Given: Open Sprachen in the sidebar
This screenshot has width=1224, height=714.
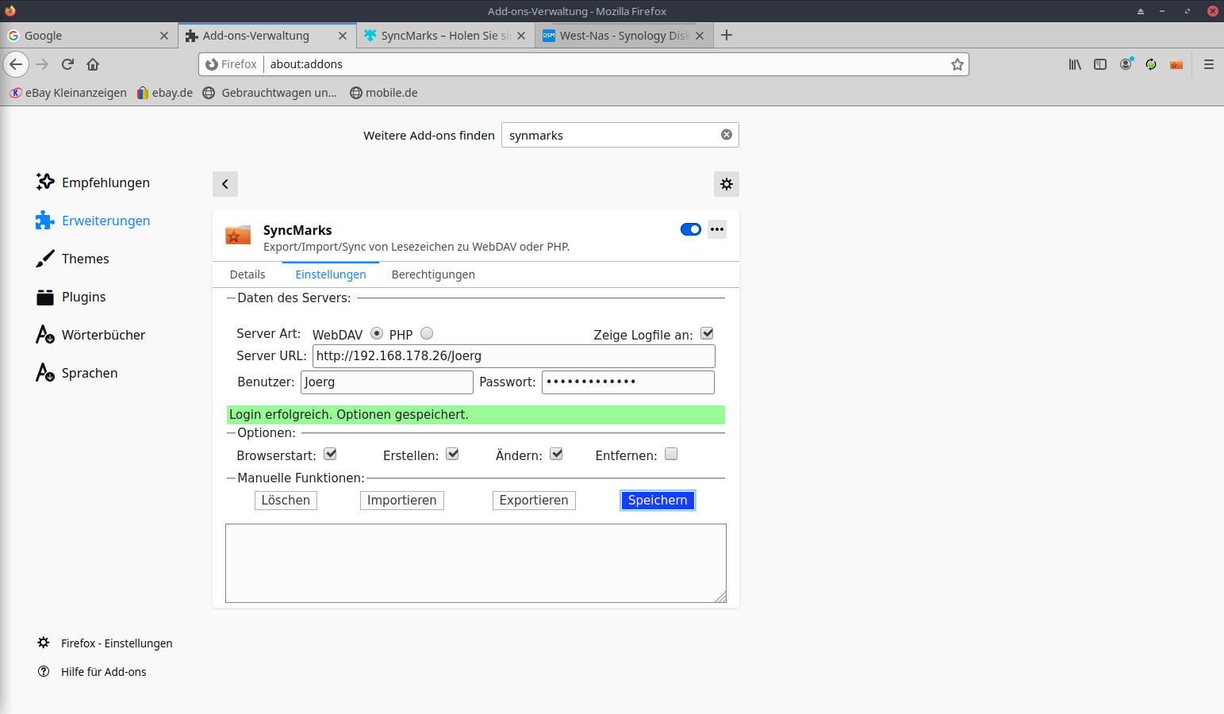Looking at the screenshot, I should point(77,373).
